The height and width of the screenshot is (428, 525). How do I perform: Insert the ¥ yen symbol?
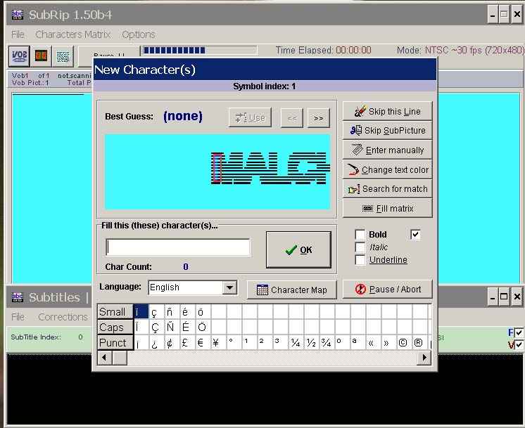coord(218,342)
